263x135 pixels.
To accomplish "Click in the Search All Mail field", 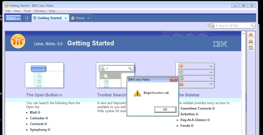I will [233, 25].
